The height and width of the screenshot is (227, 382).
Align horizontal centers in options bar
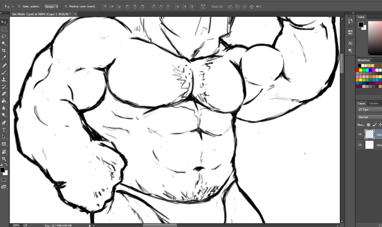coord(135,7)
